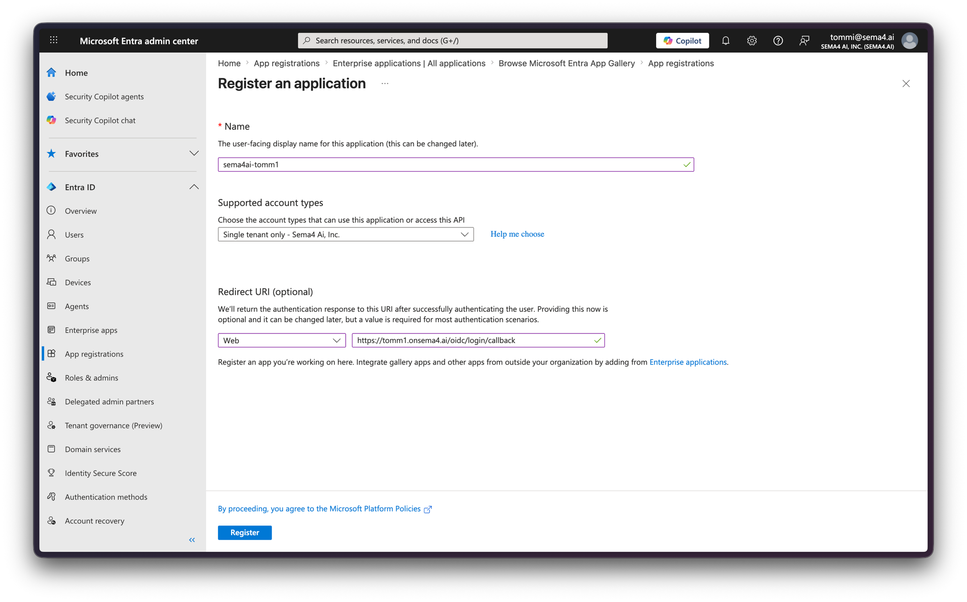Open the Copilot button in header
The image size is (967, 602).
(682, 41)
